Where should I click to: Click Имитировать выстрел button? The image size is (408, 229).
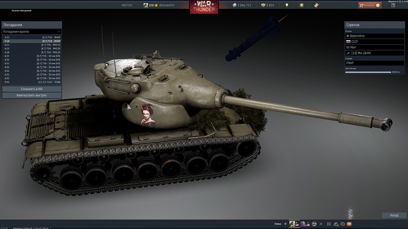32,95
